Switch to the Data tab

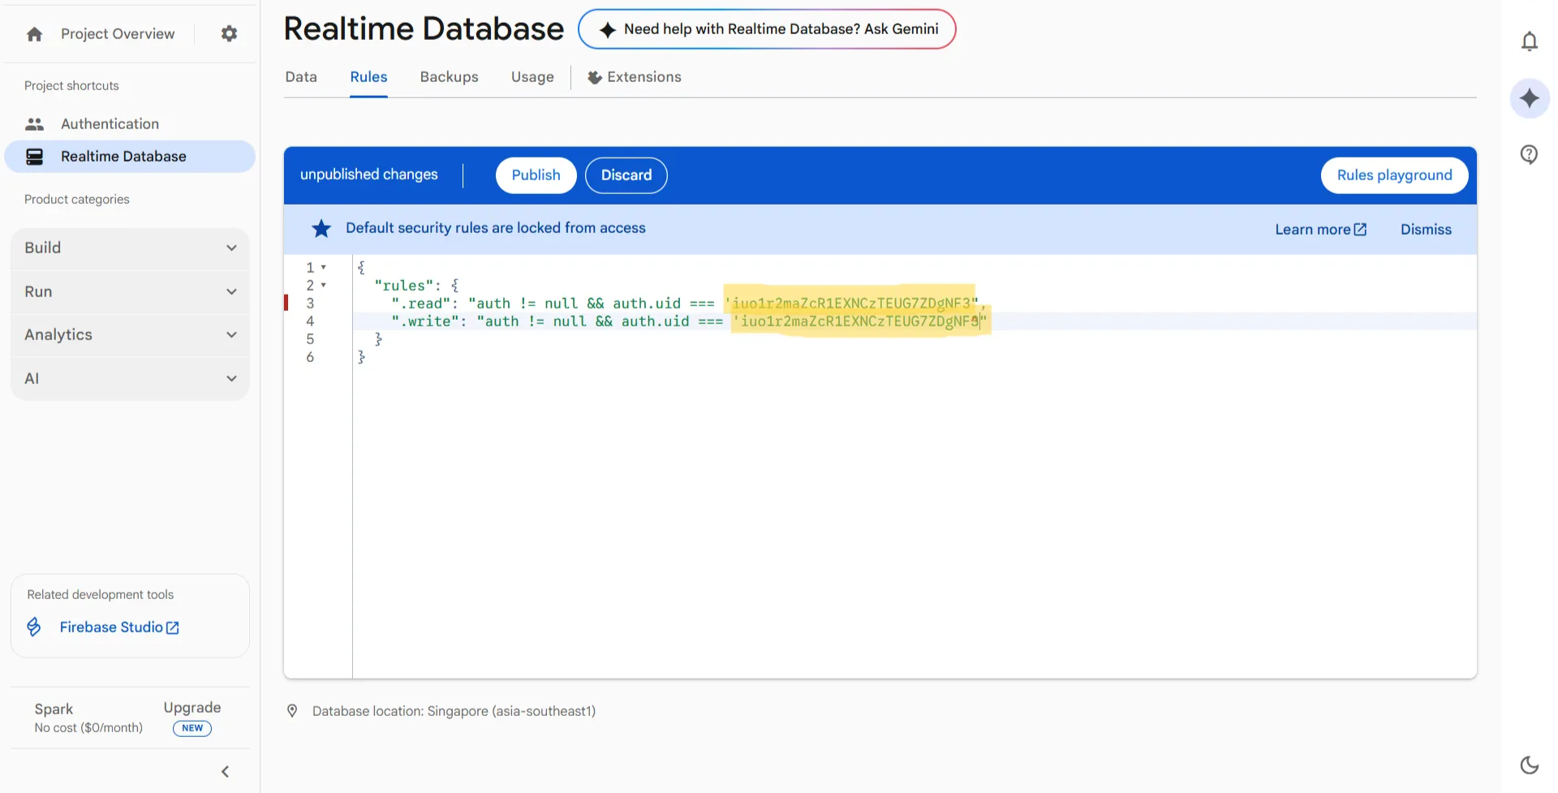pos(301,77)
